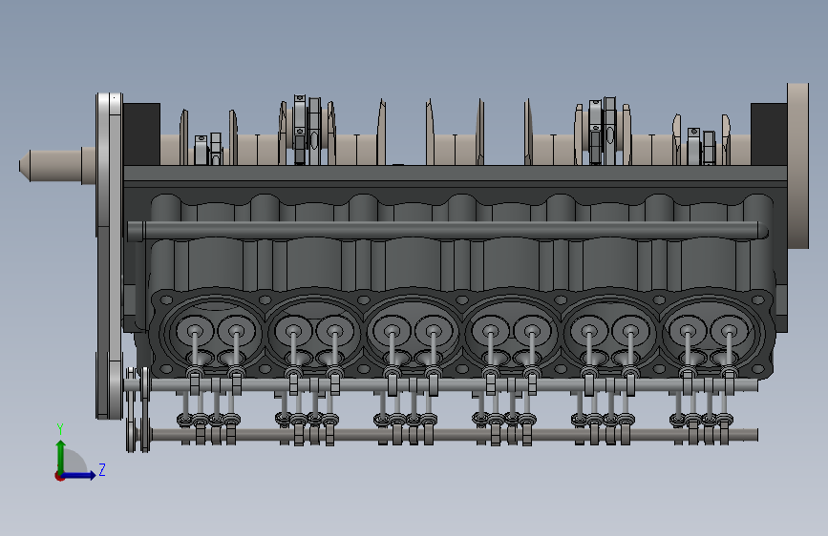This screenshot has height=536, width=828.
Task: Select the crankshaft nose on the left end
Action: click(57, 166)
